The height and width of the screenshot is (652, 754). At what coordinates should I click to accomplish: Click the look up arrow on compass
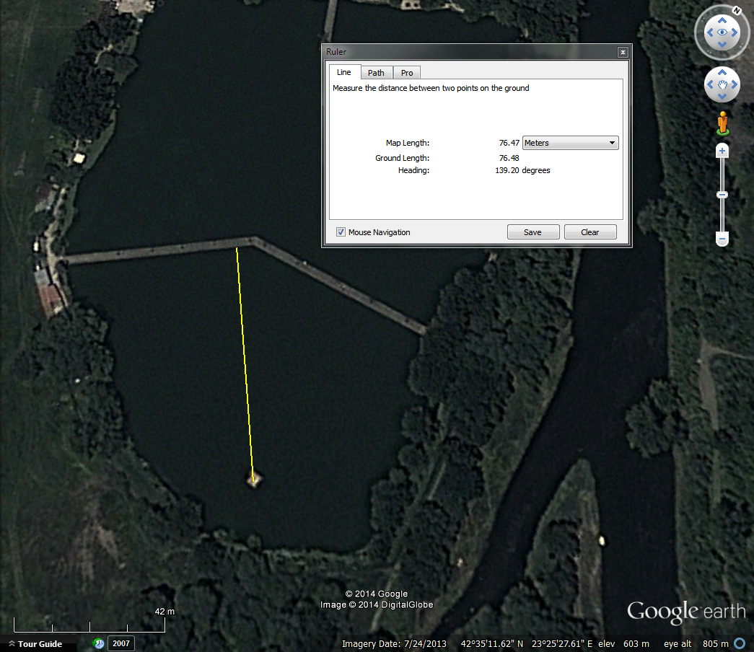pos(722,20)
